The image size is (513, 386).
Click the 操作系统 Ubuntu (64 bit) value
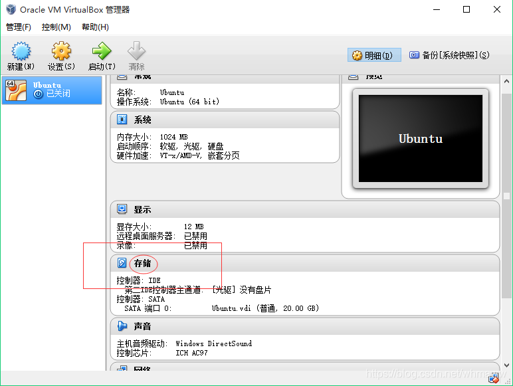[x=189, y=102]
